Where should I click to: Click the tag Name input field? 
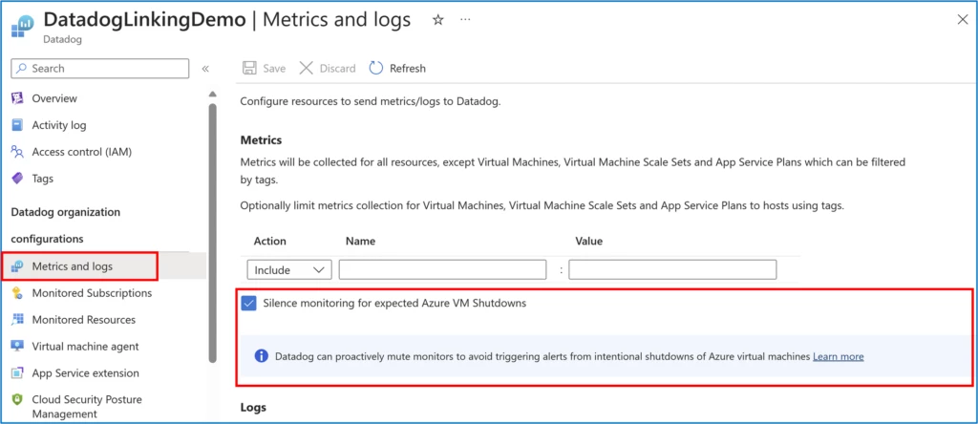(x=443, y=270)
